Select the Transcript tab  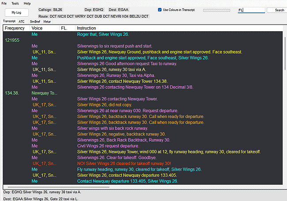pos(9,21)
